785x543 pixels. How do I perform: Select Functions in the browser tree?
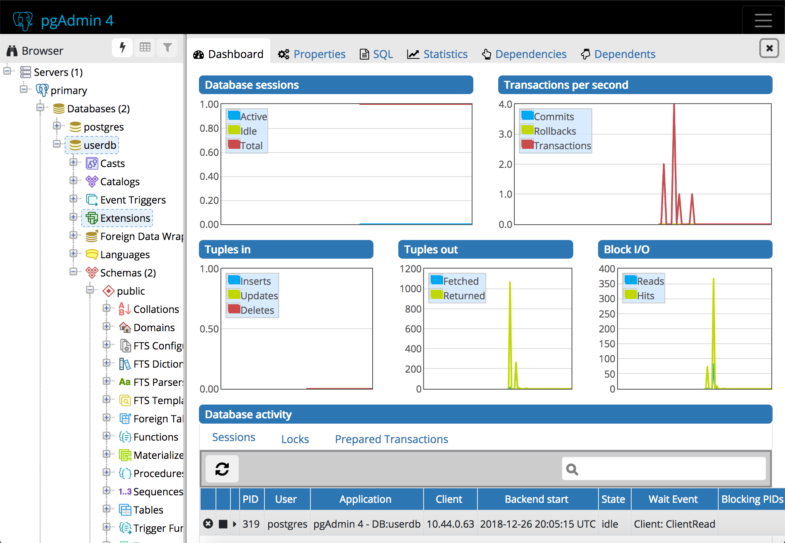click(x=155, y=437)
